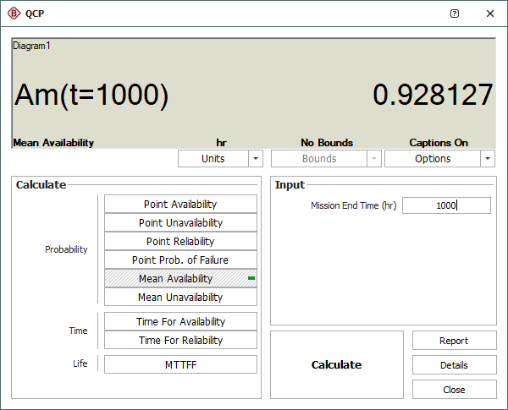Expand the Options dropdown arrow
This screenshot has height=410, width=508.
[x=487, y=158]
